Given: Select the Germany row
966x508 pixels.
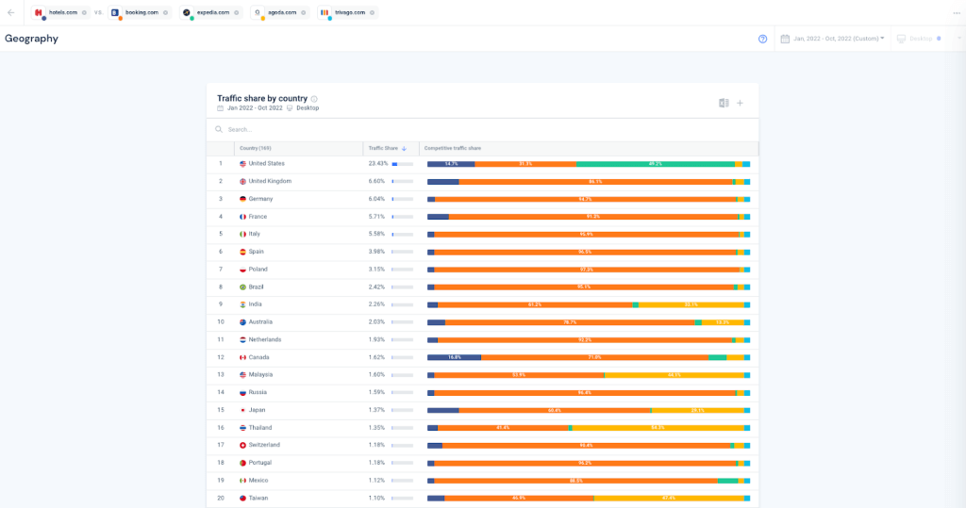Looking at the screenshot, I should [482, 199].
